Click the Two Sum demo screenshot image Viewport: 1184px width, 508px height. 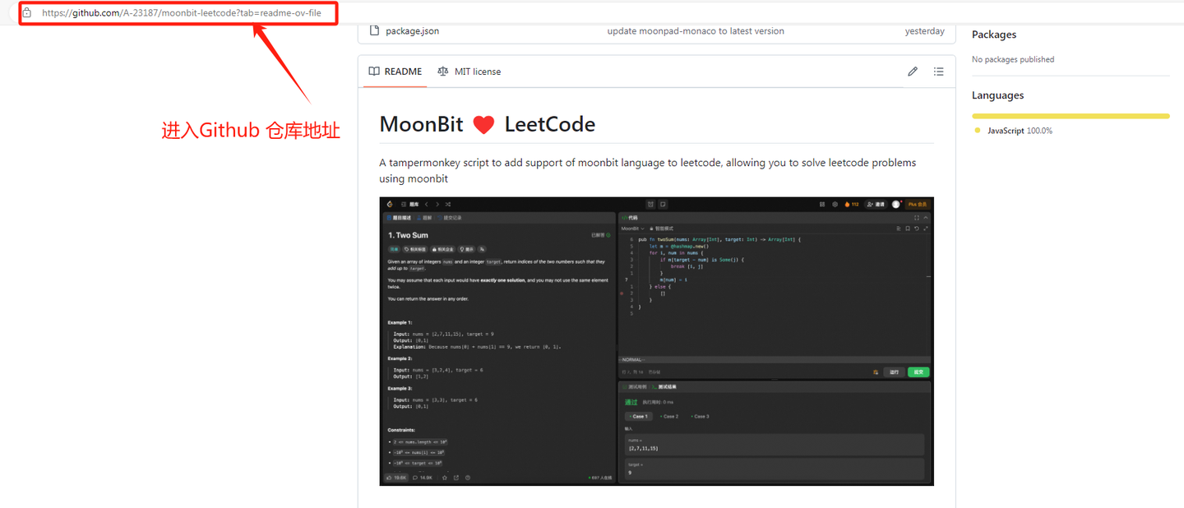click(x=656, y=340)
